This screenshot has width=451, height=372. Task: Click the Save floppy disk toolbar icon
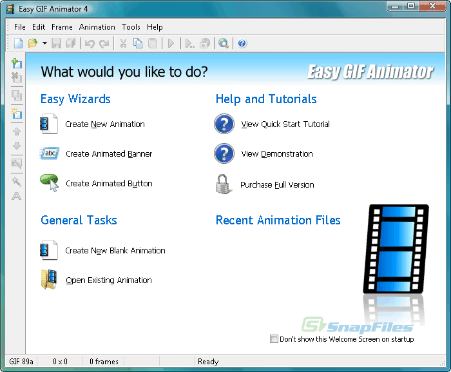[x=57, y=43]
